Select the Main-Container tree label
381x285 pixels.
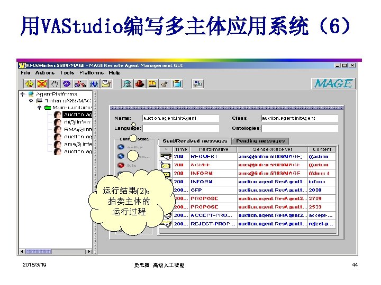point(72,108)
